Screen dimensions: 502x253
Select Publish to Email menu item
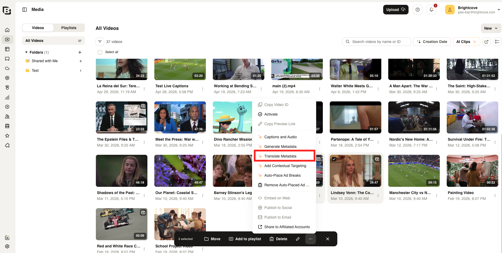coord(284,217)
